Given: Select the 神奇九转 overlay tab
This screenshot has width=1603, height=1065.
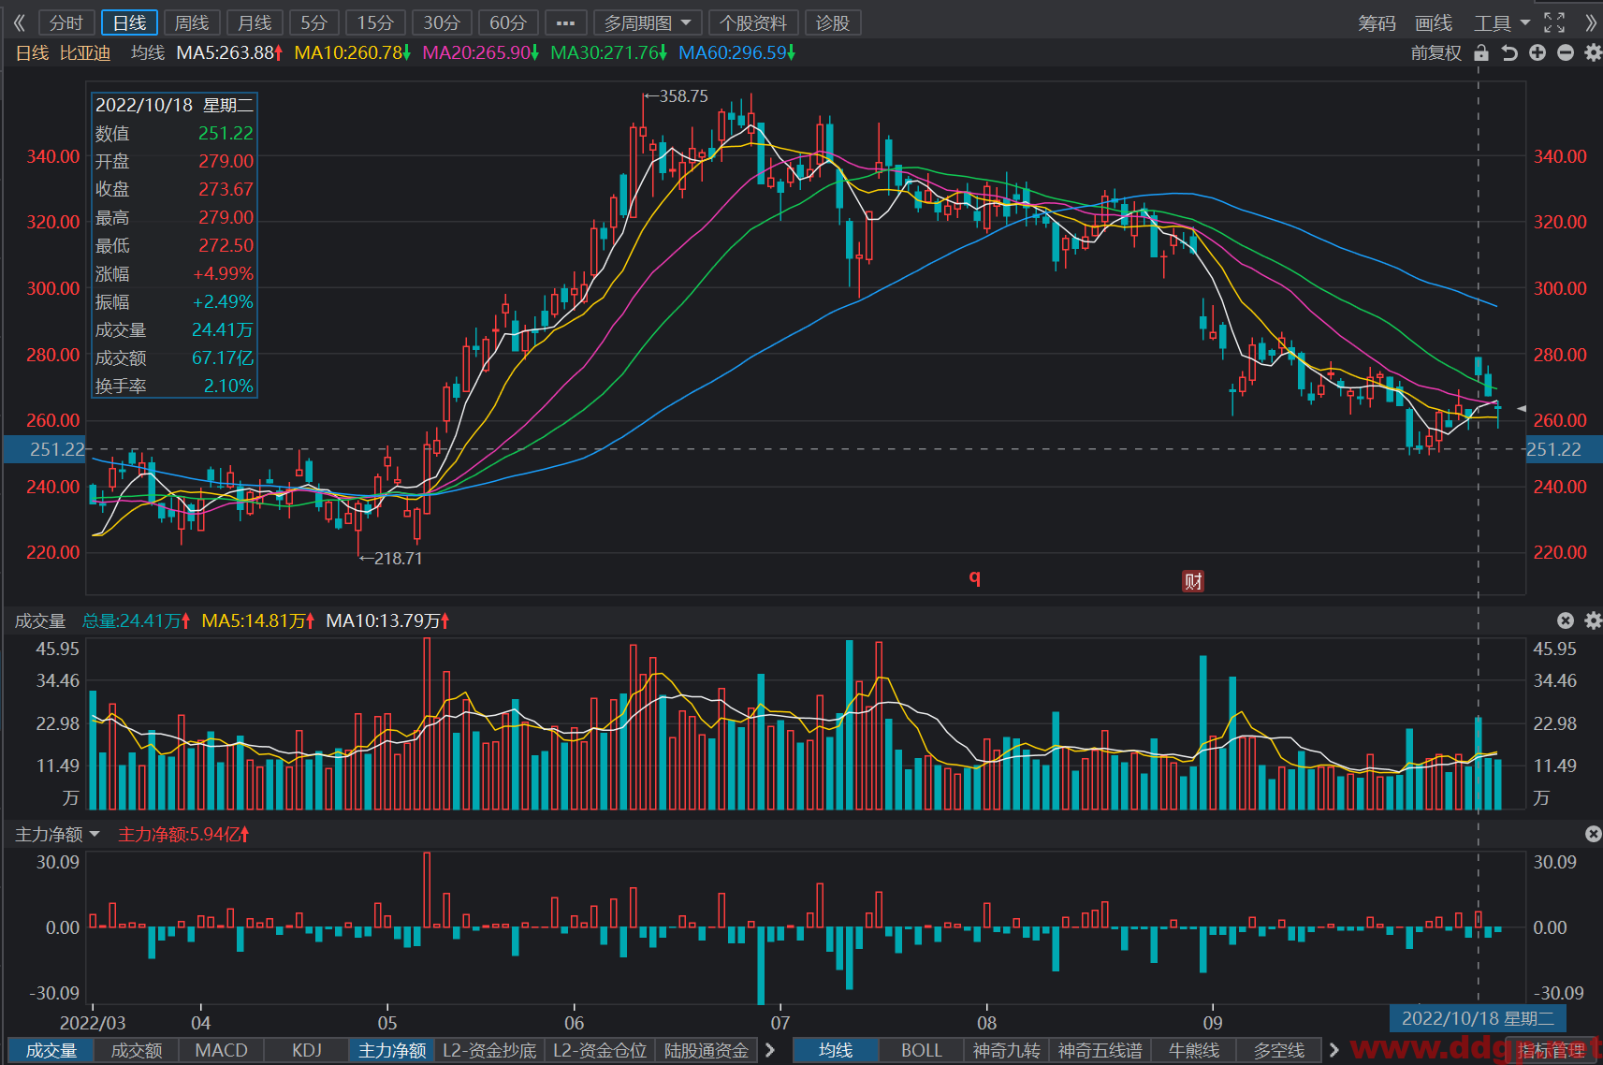Looking at the screenshot, I should click(x=1007, y=1050).
